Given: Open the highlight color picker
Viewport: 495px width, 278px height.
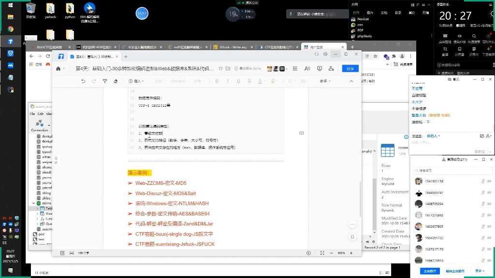Looking at the screenshot, I should (274, 81).
